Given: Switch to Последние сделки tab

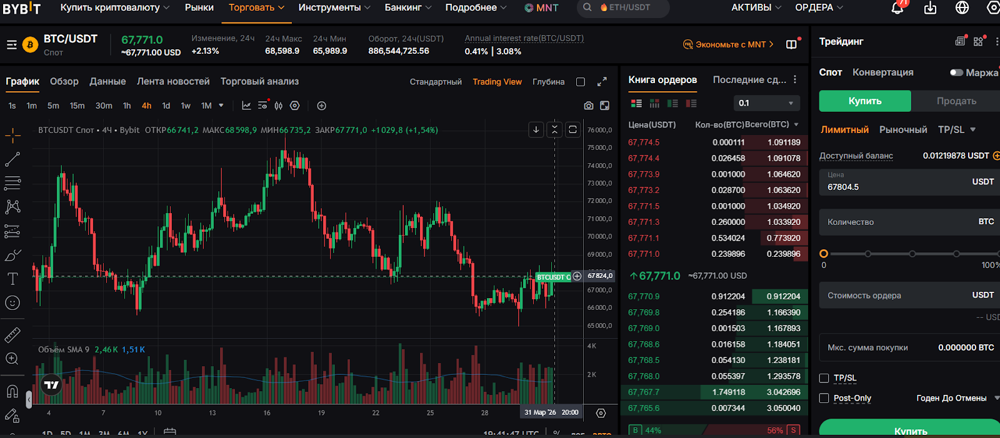Looking at the screenshot, I should coord(749,79).
